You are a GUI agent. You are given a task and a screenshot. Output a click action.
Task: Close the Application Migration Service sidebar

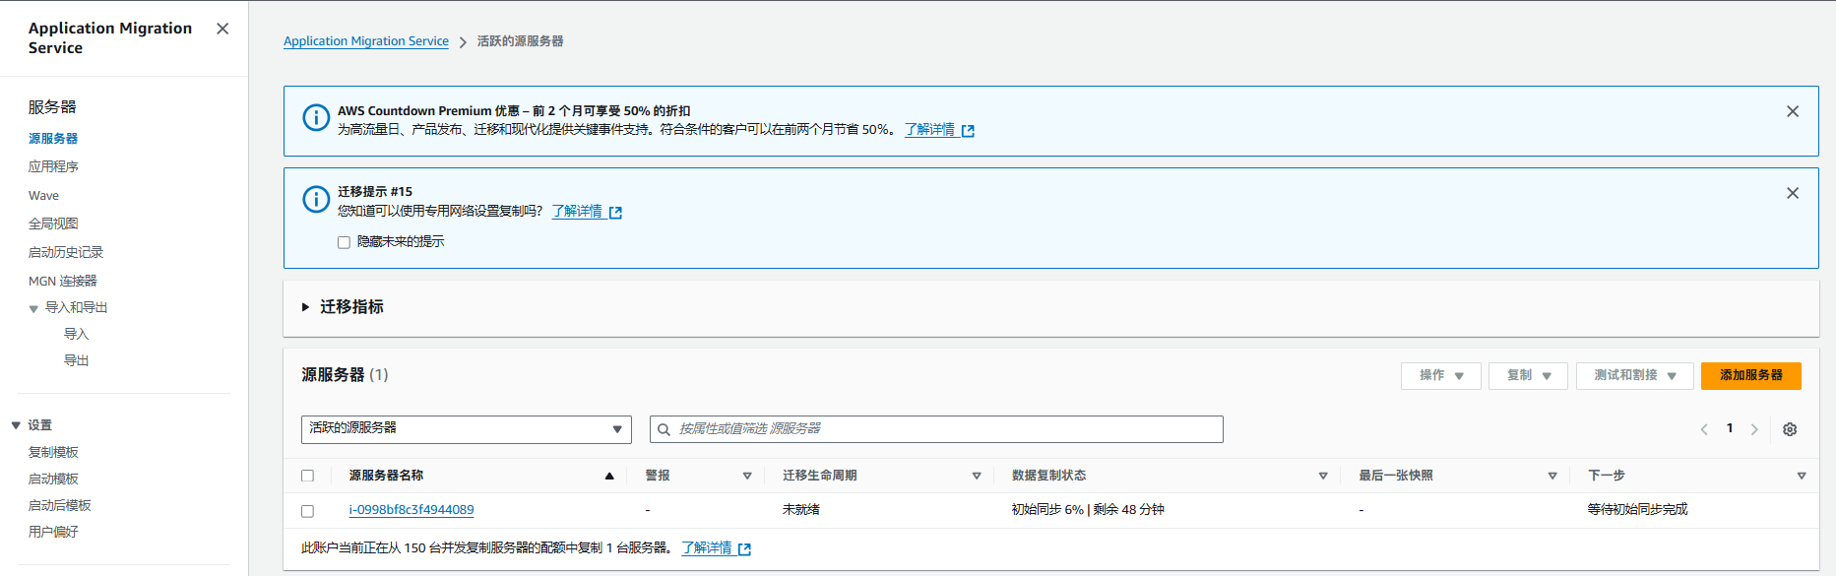tap(222, 29)
